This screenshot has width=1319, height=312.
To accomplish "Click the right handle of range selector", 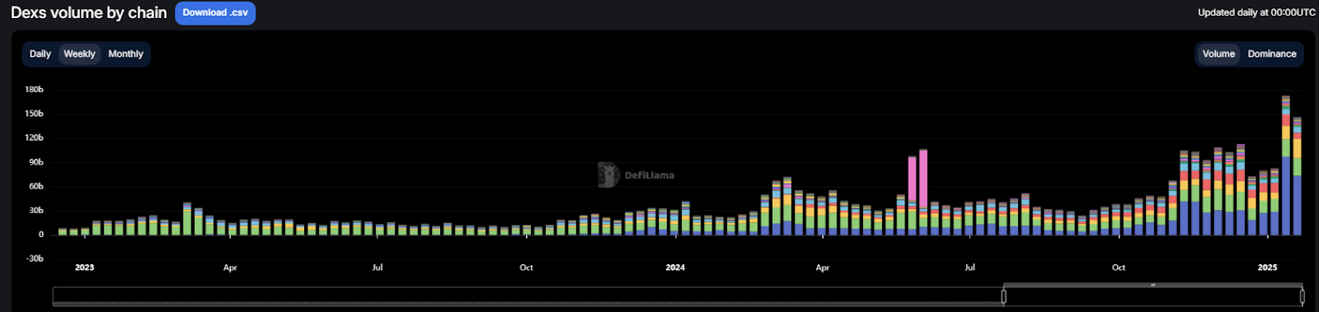I will 1302,296.
